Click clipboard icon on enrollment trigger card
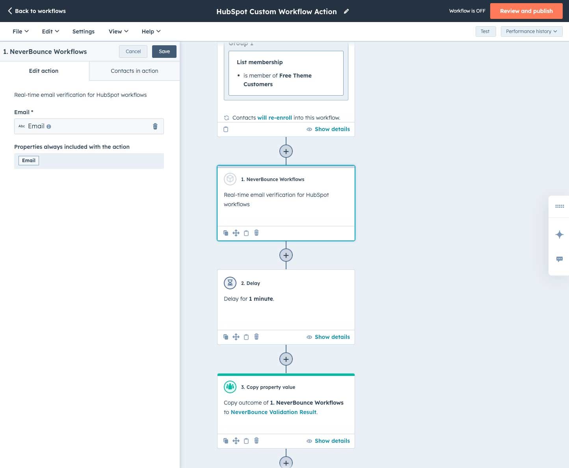 coord(226,129)
